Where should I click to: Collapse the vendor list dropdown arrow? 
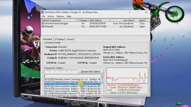(x=102, y=76)
